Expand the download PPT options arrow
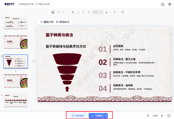Image resolution: width=174 pixels, height=119 pixels. [x=106, y=116]
